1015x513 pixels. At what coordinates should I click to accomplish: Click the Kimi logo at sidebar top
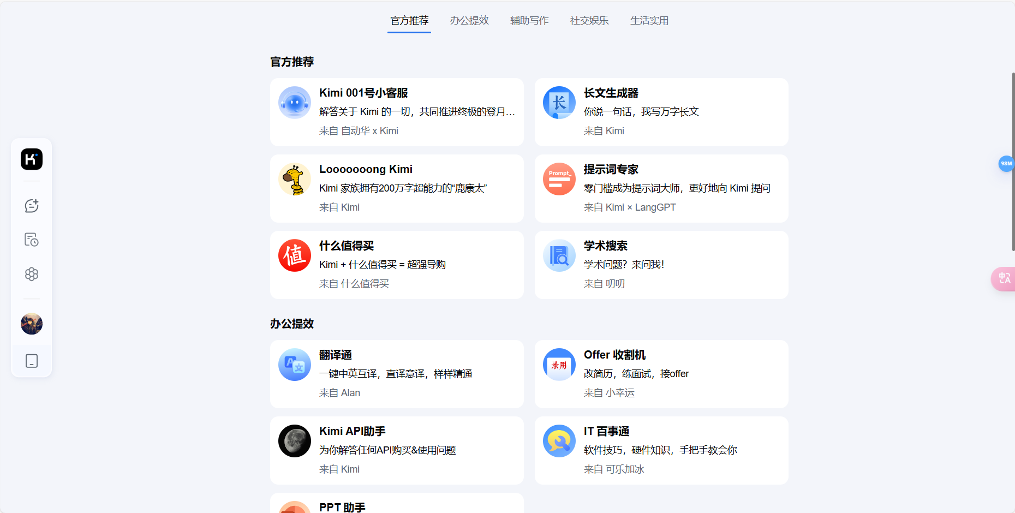(x=31, y=159)
